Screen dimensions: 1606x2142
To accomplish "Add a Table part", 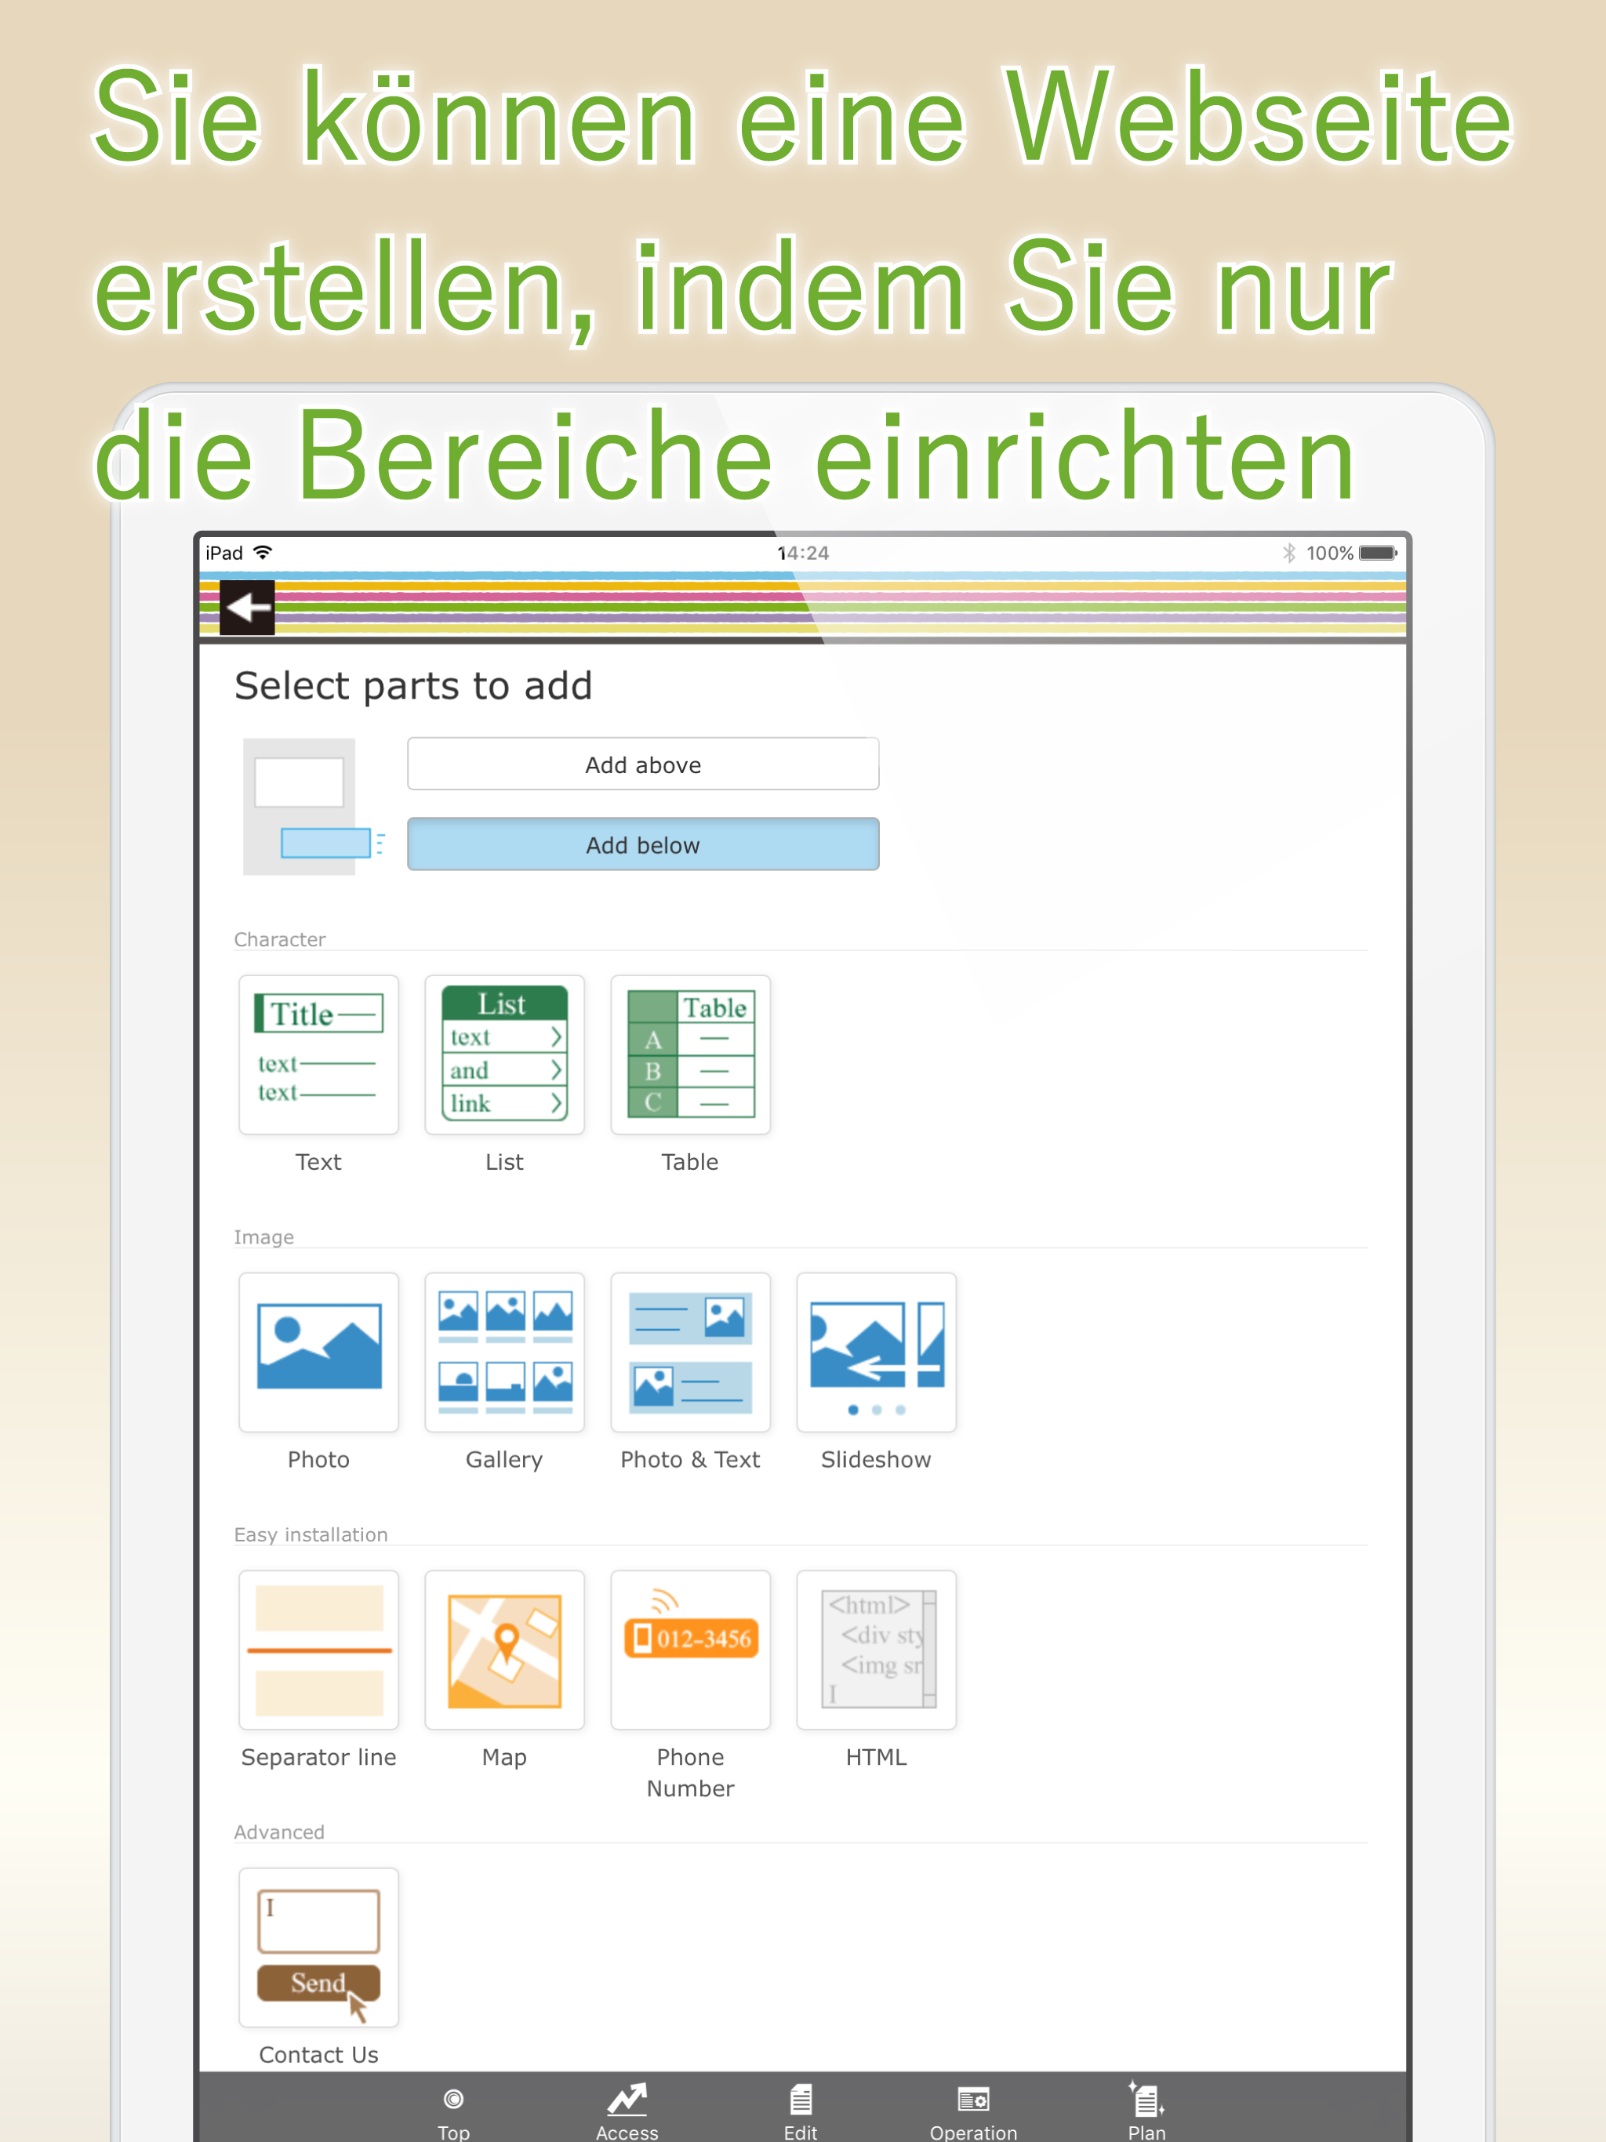I will [x=689, y=1055].
